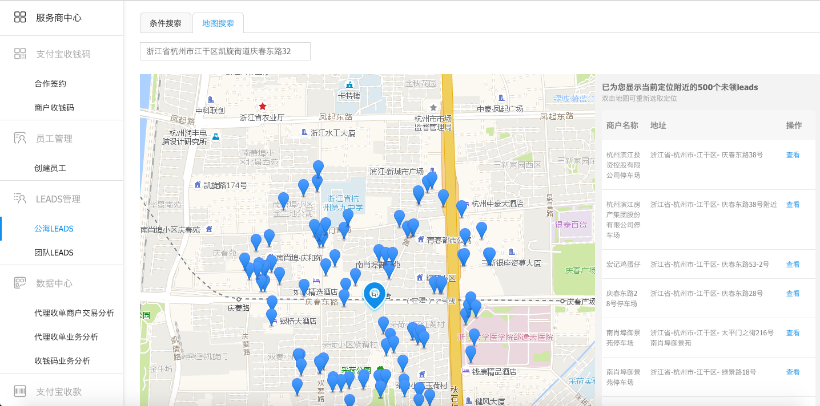Click the hotel icon beside 如家精选酒店
The height and width of the screenshot is (406, 820).
316,281
